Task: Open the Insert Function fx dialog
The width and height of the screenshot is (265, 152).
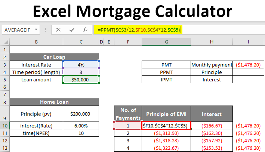Action: [x=85, y=30]
